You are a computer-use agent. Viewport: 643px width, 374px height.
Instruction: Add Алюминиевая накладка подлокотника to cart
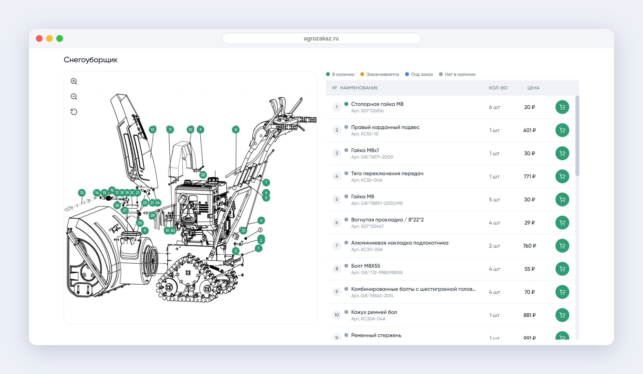(x=562, y=246)
